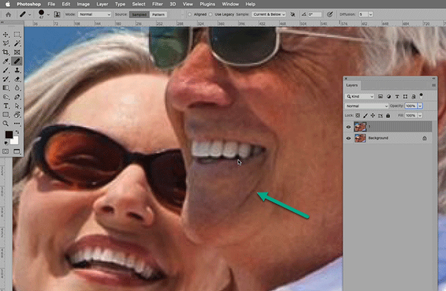Open the Clone Source panel toggle

point(57,14)
